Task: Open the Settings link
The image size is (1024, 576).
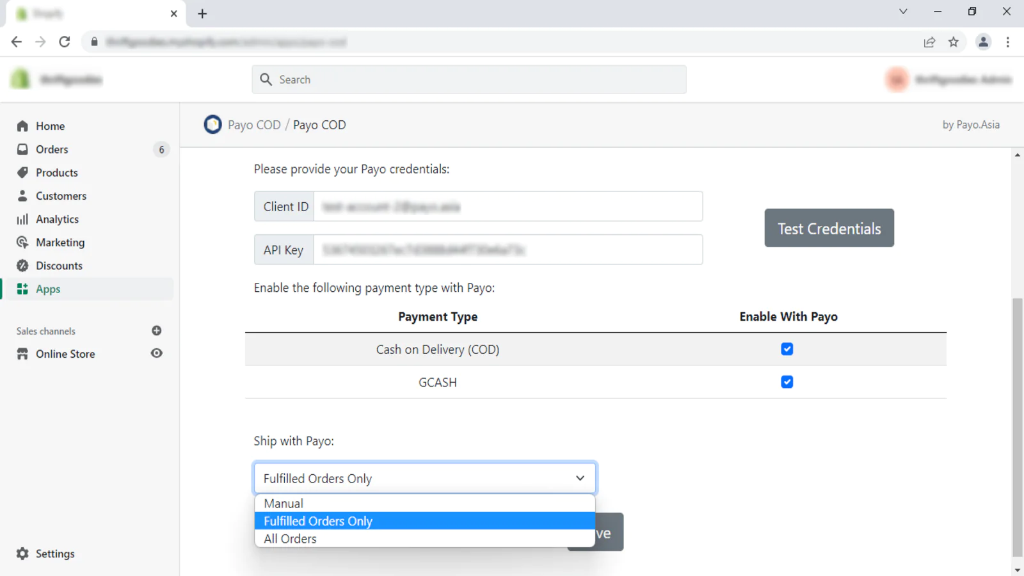Action: [55, 554]
